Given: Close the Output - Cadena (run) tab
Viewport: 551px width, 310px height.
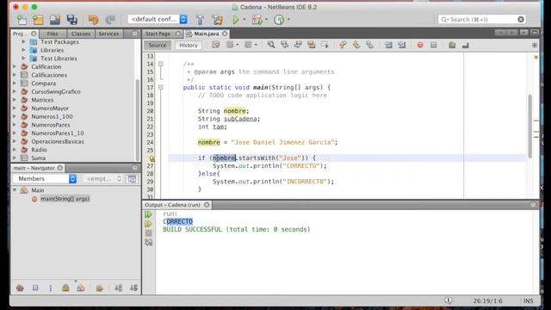Looking at the screenshot, I should coord(207,205).
